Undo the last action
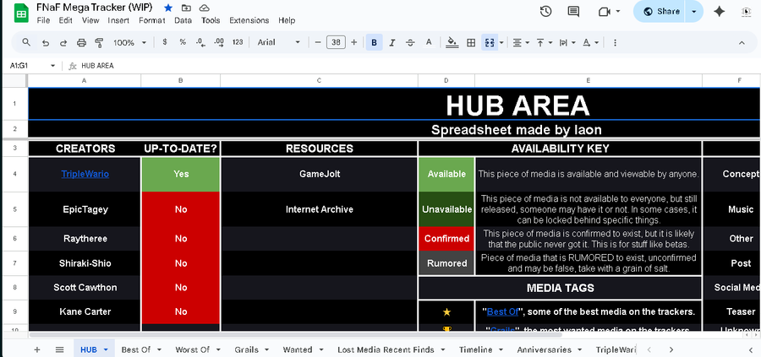The image size is (761, 357). point(46,43)
